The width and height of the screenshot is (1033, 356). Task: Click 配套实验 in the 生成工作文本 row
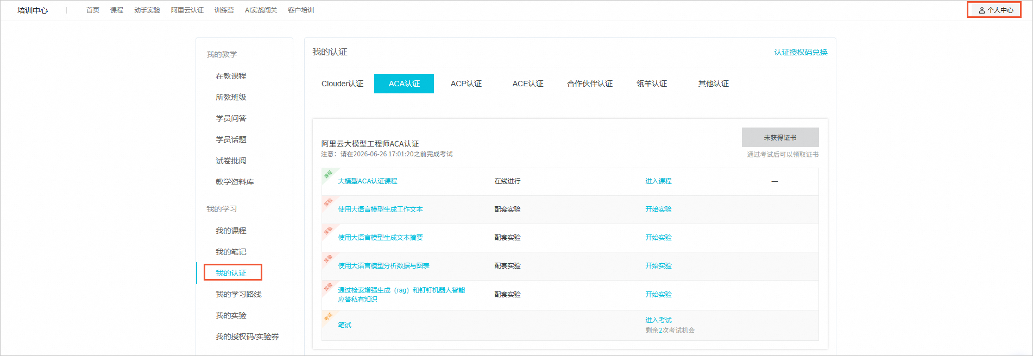click(507, 209)
